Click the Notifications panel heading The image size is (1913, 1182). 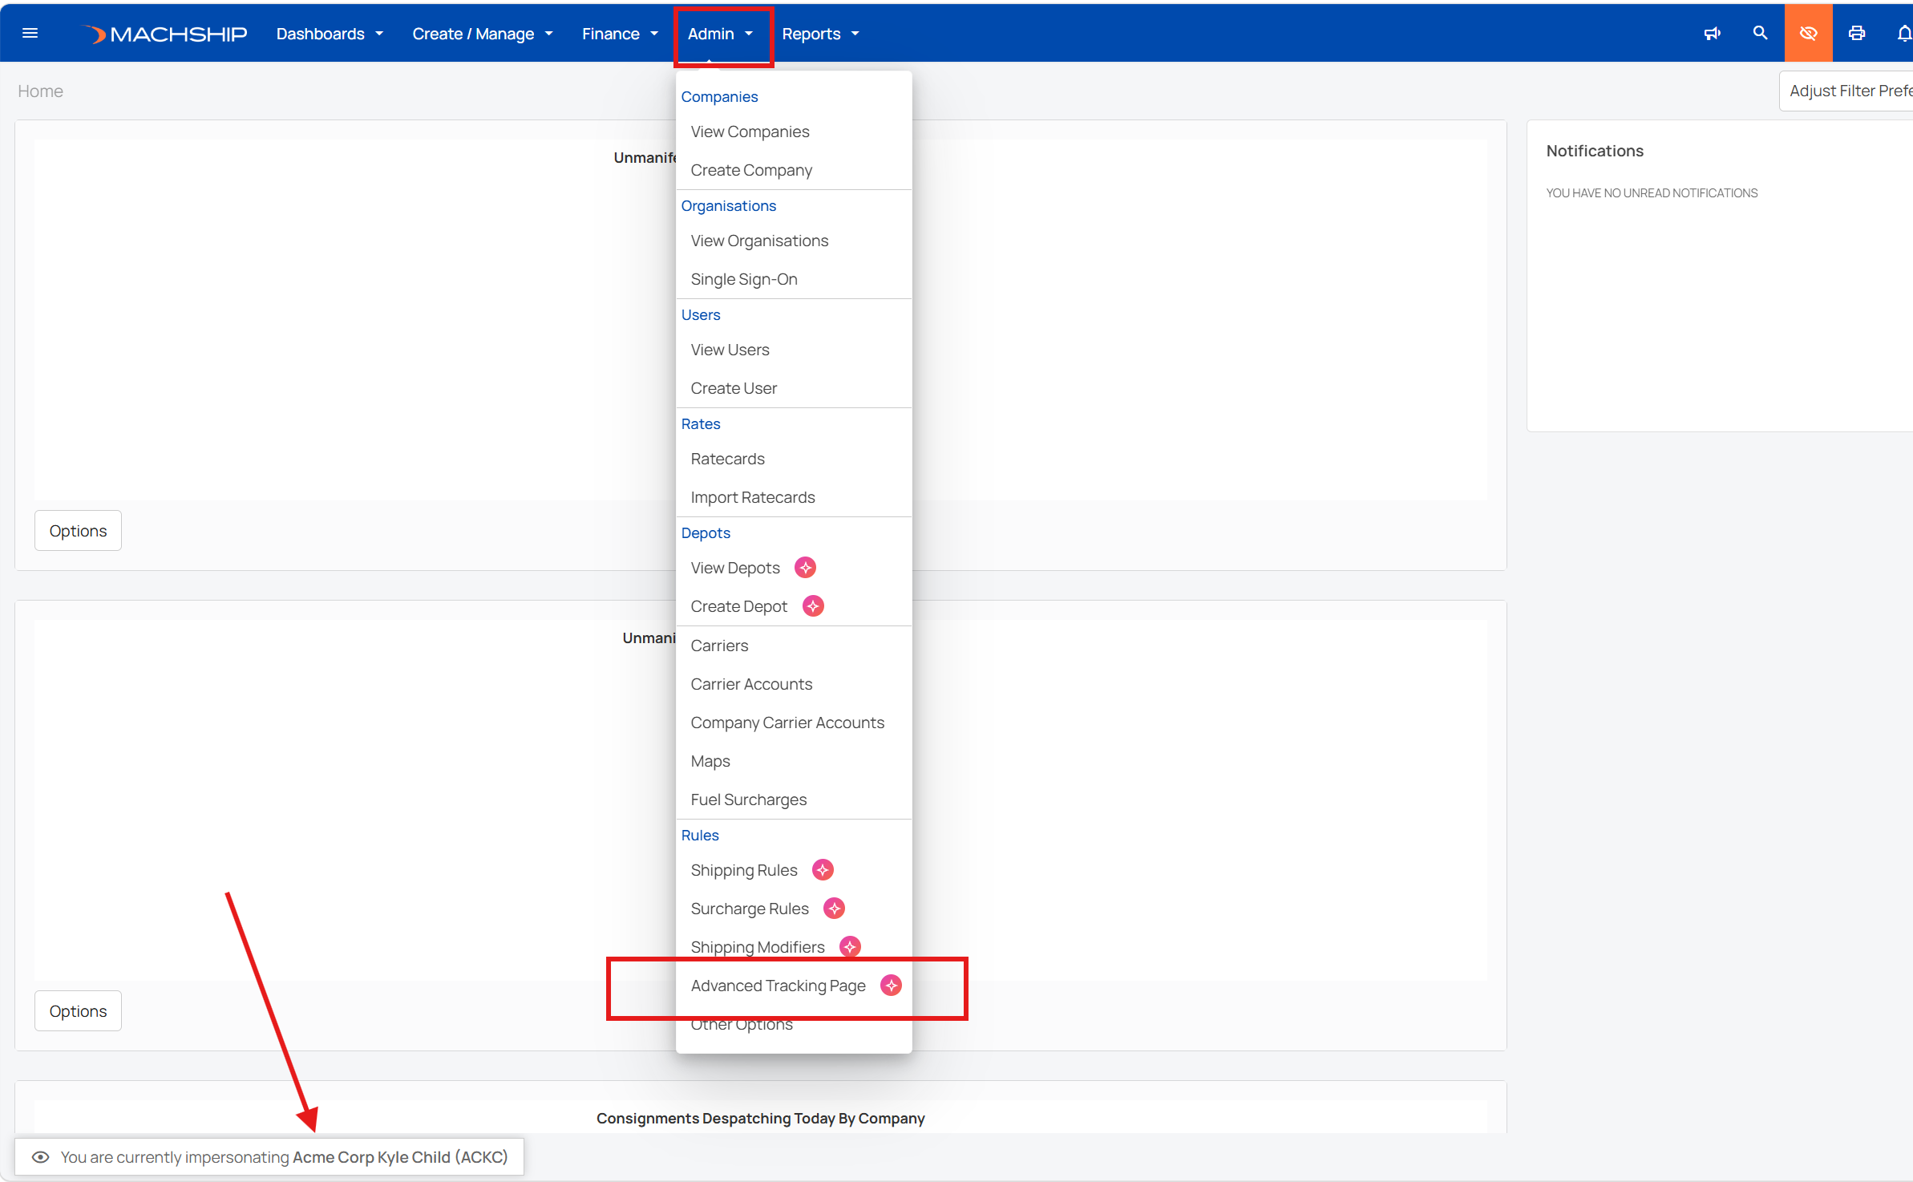(1595, 151)
